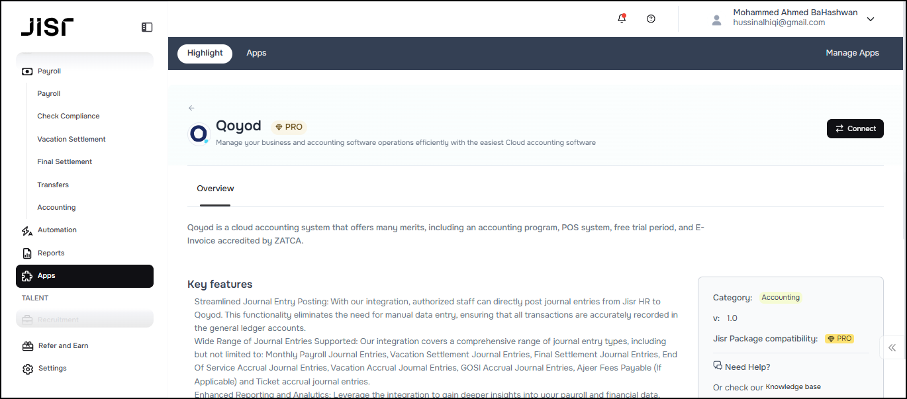The width and height of the screenshot is (907, 399).
Task: Switch to the Highlight tab
Action: (205, 53)
